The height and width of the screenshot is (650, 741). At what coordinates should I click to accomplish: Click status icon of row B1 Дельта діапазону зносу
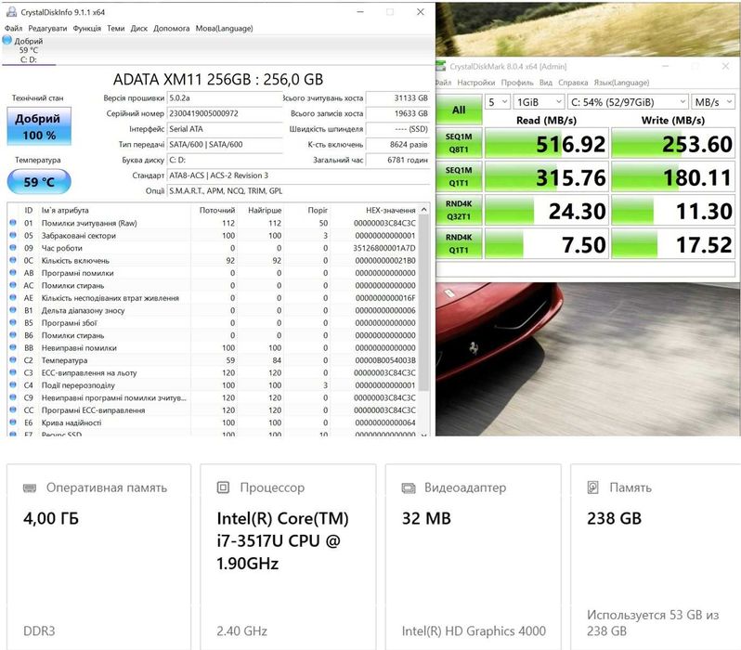tap(13, 310)
